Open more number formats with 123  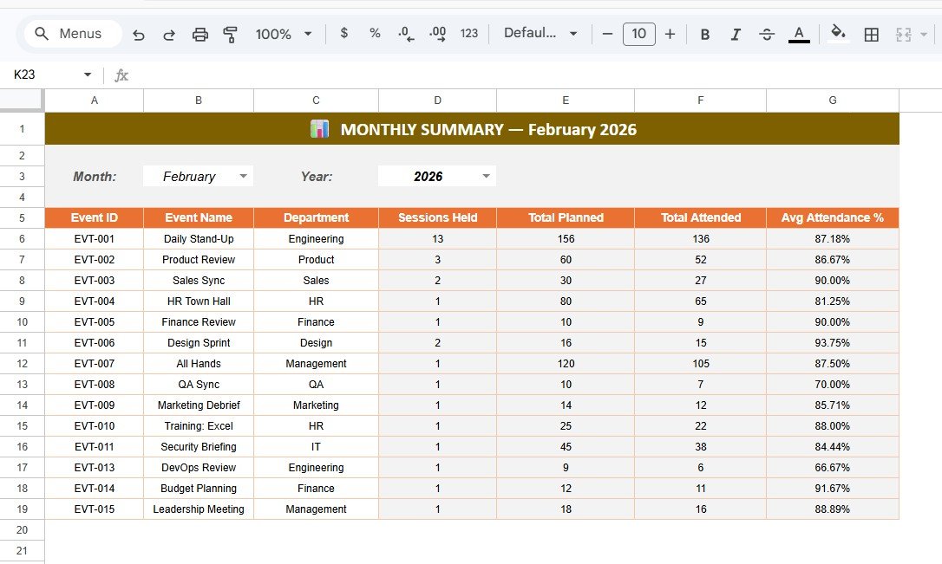point(469,34)
